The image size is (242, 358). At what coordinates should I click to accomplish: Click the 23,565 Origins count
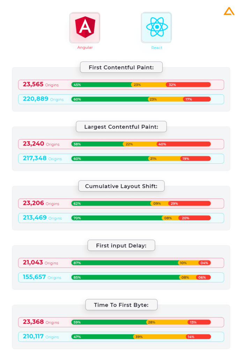click(41, 85)
